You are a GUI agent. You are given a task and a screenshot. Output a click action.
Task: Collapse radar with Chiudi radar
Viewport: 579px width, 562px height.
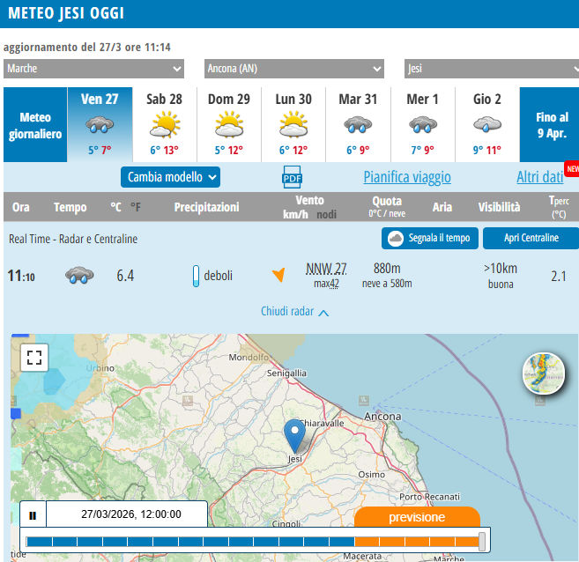click(294, 311)
